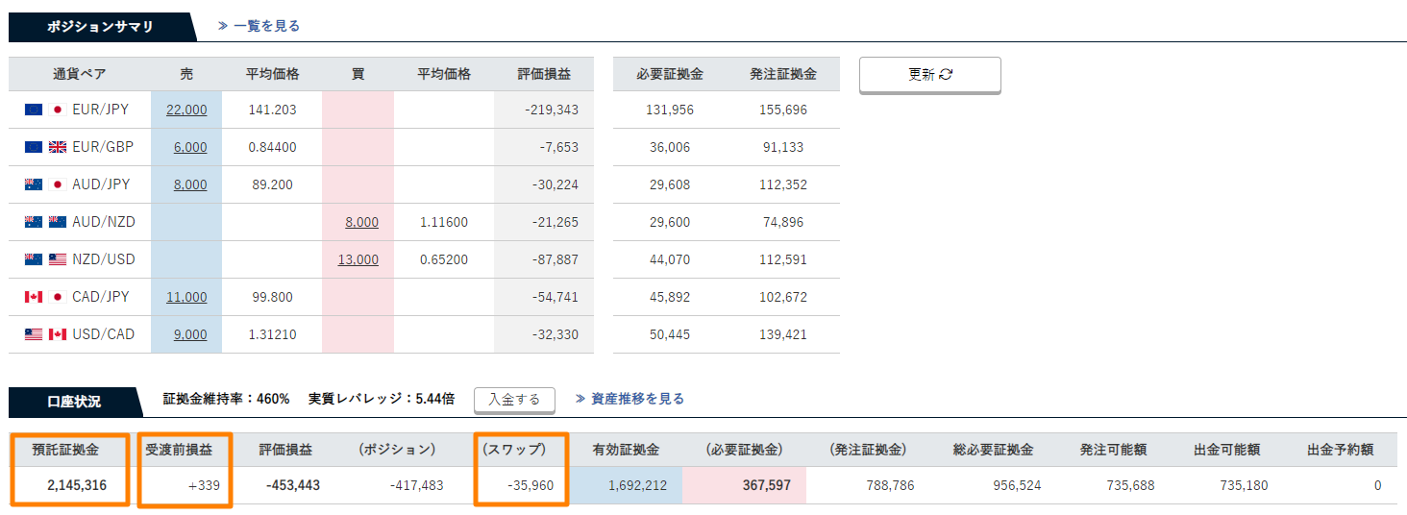Open the 一覧を見る link

click(266, 26)
